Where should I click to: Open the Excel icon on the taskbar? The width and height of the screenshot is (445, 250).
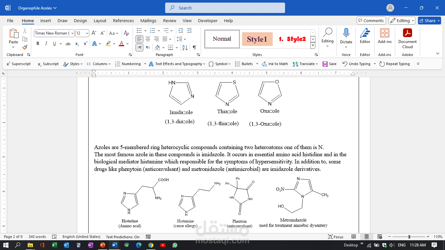tap(54, 245)
